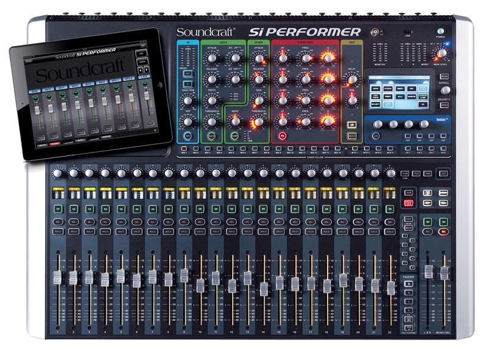Click the CLR button above SOLO CLR
487x350 pixels.
(x=408, y=193)
